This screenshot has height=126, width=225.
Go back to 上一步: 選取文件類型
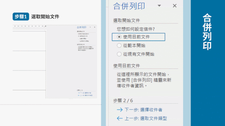146,118
